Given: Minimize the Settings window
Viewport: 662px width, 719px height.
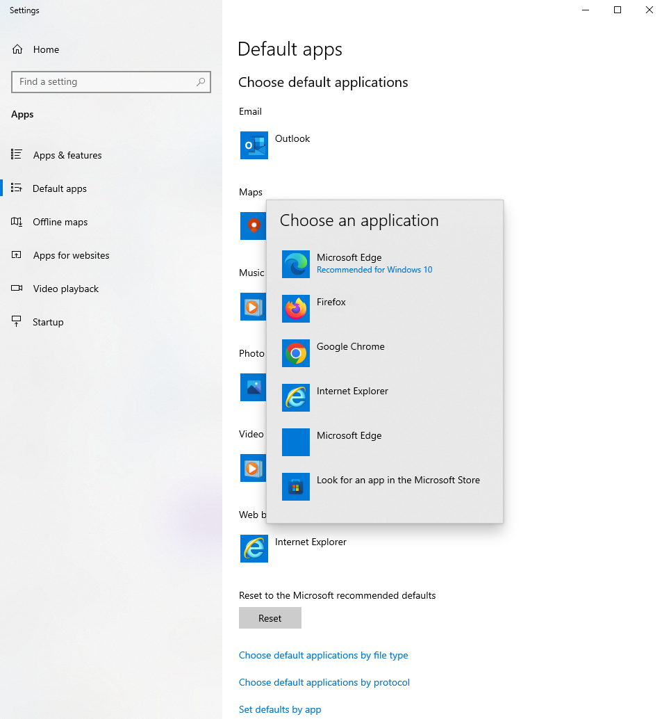Looking at the screenshot, I should [x=586, y=10].
